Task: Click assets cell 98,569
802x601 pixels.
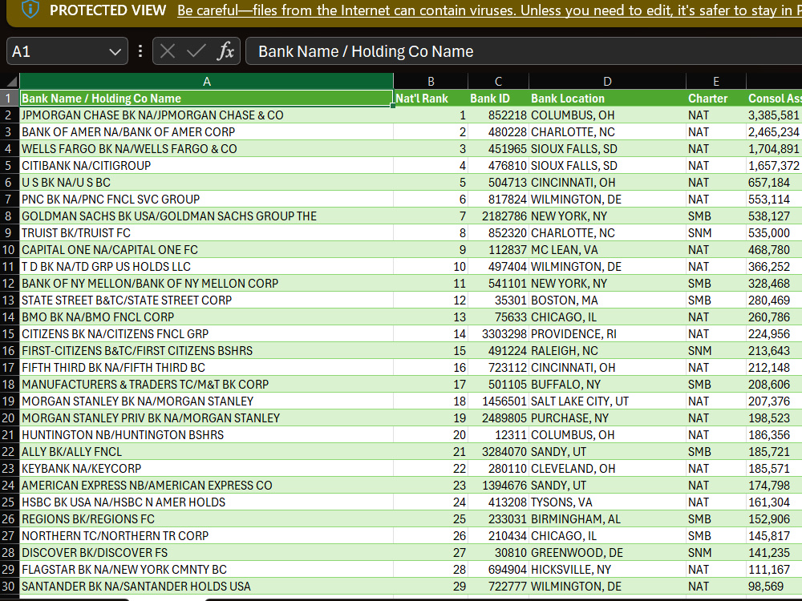Action: point(774,587)
